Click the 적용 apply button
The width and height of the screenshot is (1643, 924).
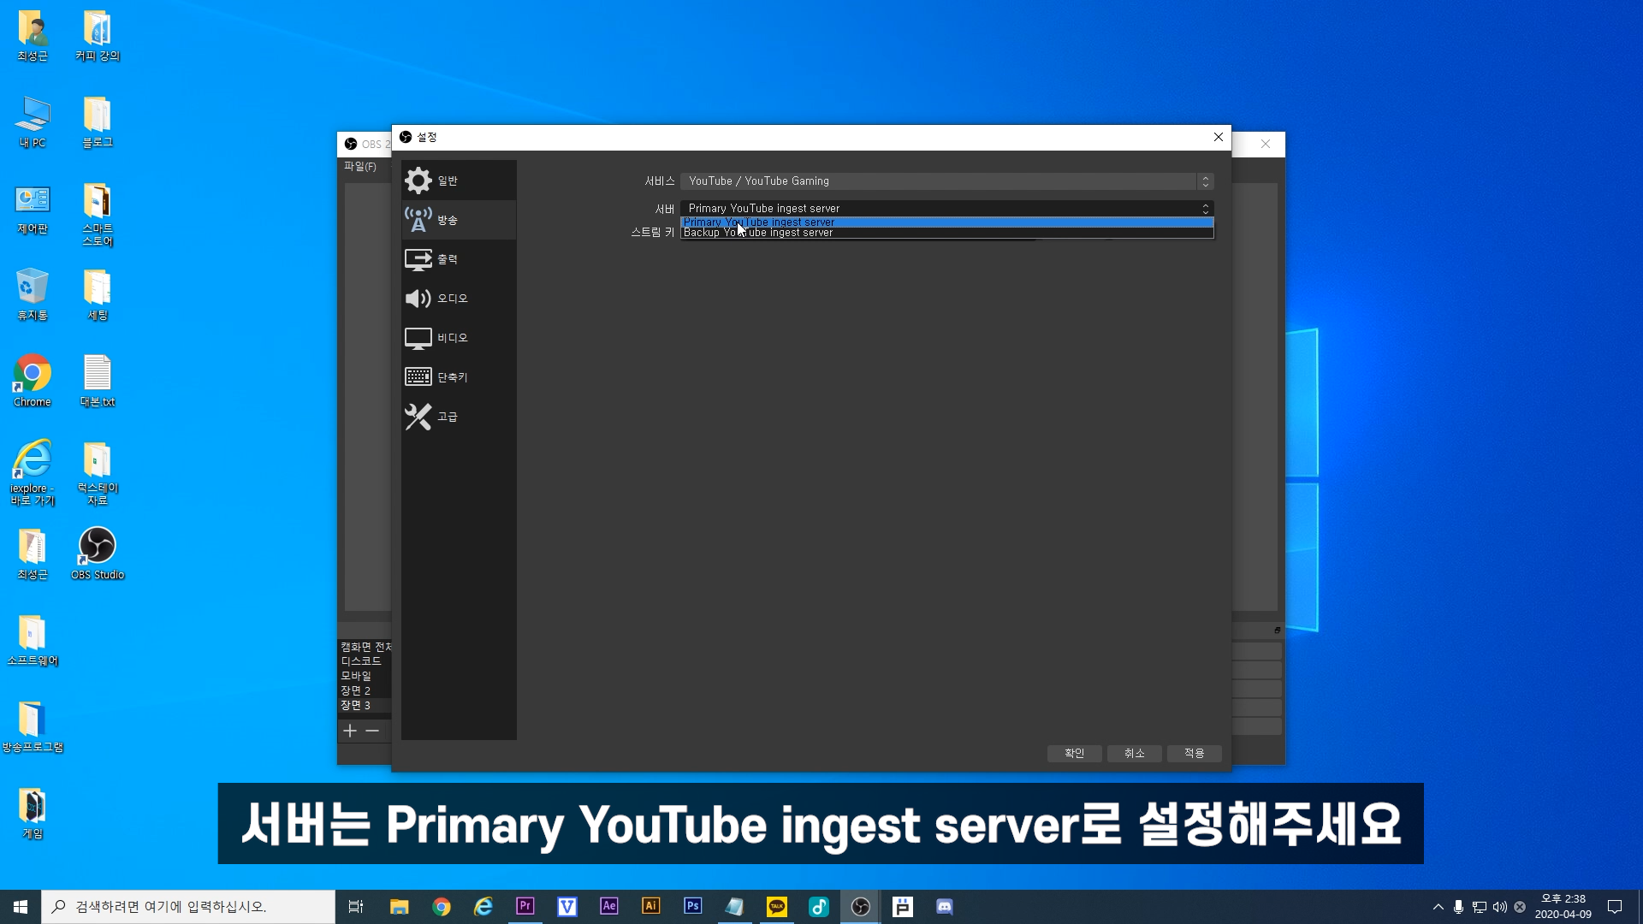pyautogui.click(x=1194, y=753)
